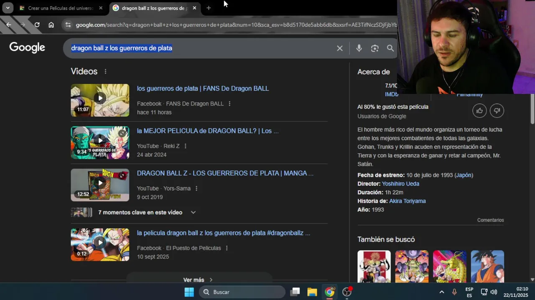535x300 pixels.
Task: Clear the search box with X
Action: [x=340, y=48]
